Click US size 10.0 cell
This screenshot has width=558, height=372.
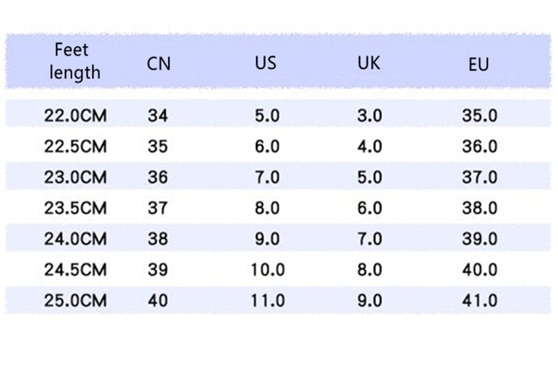(268, 269)
